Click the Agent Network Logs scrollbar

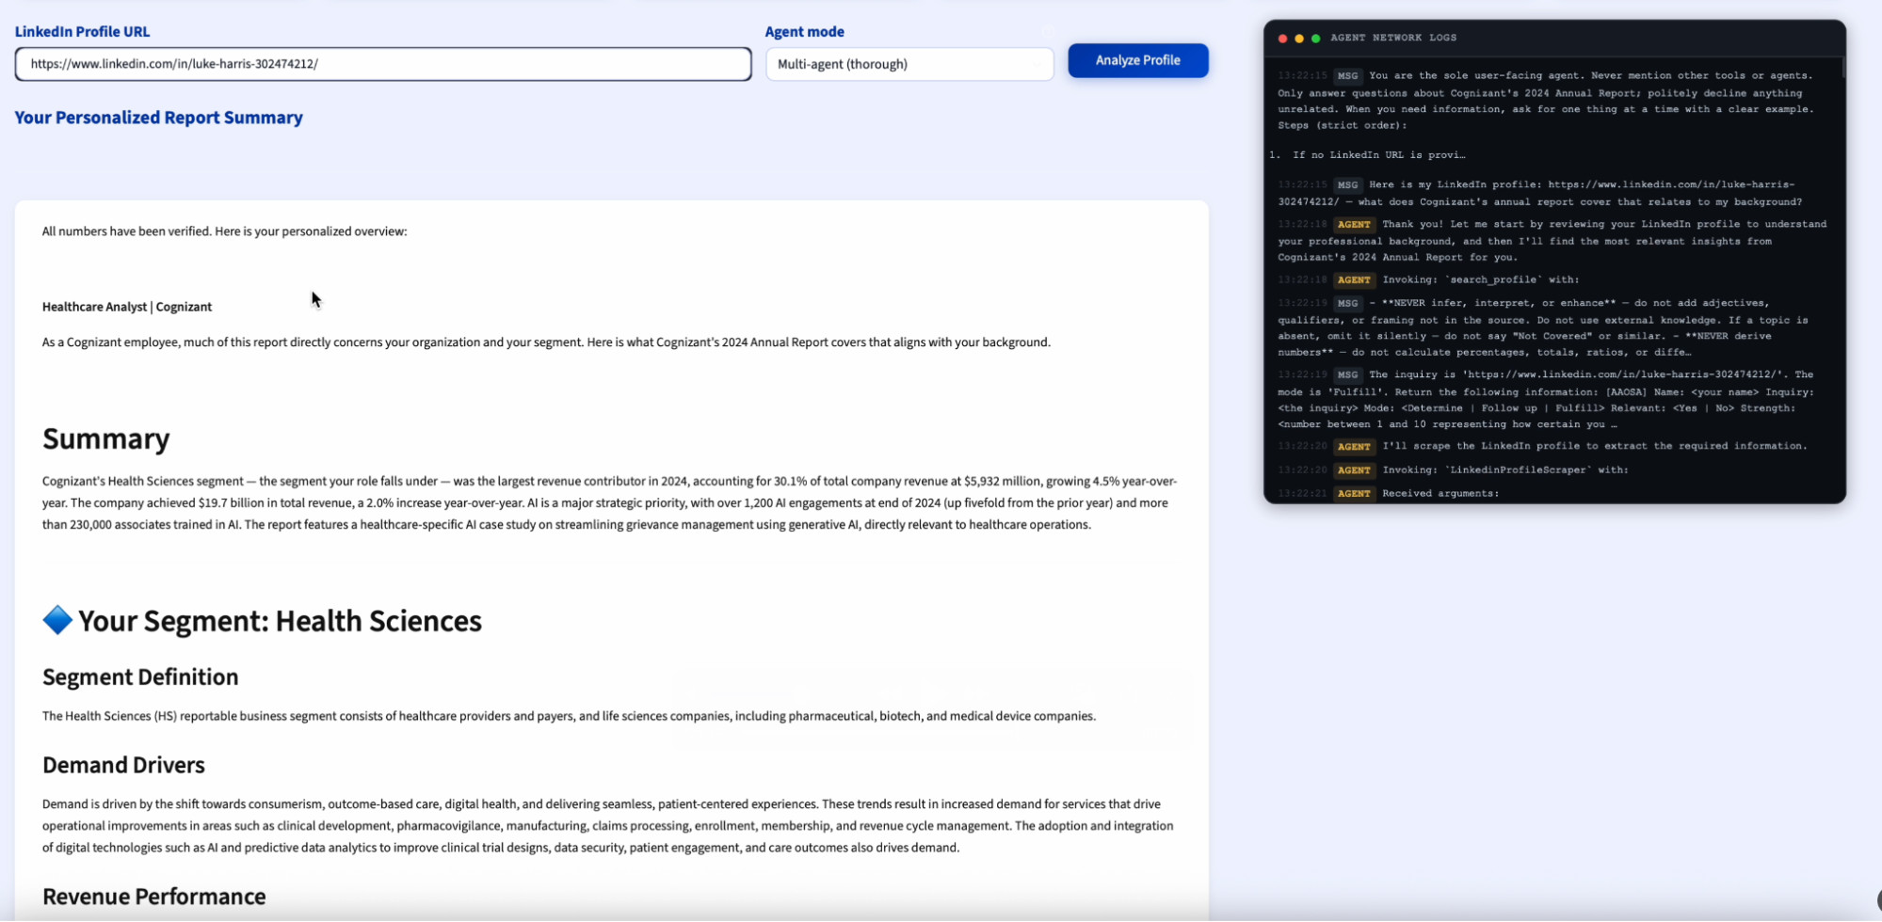(x=1842, y=68)
